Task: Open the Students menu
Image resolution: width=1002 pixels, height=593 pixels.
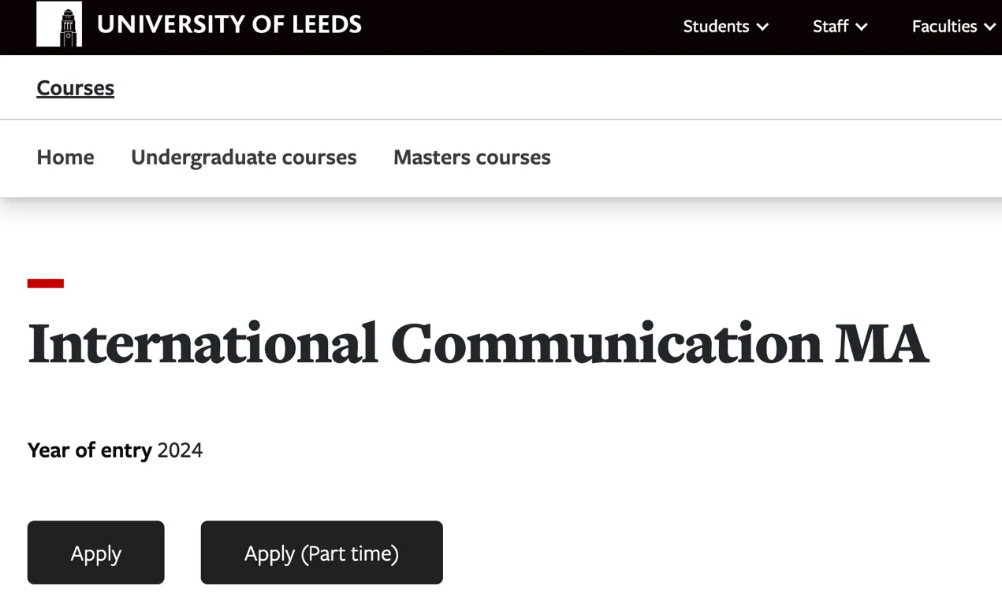Action: 716,27
